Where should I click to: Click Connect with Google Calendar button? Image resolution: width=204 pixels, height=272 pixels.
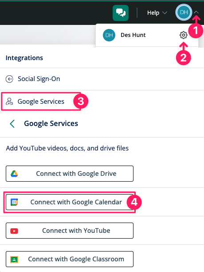click(x=70, y=202)
